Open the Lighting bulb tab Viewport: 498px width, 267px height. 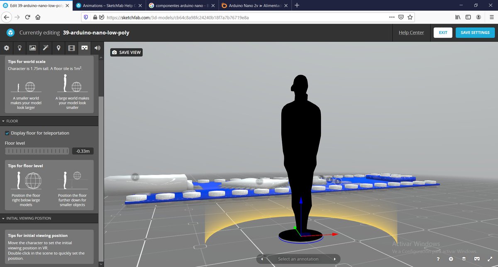coord(20,48)
